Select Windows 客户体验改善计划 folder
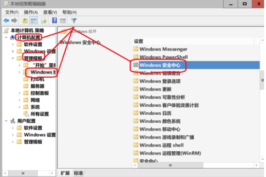Image resolution: width=266 pixels, height=177 pixels. 169,105
